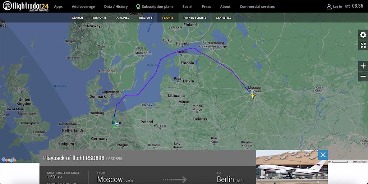
Task: Click the Terms of Use link
Action: click(x=359, y=162)
